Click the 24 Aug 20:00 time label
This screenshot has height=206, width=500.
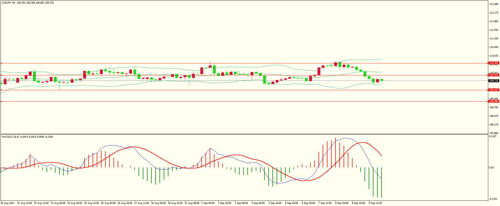click(x=75, y=203)
